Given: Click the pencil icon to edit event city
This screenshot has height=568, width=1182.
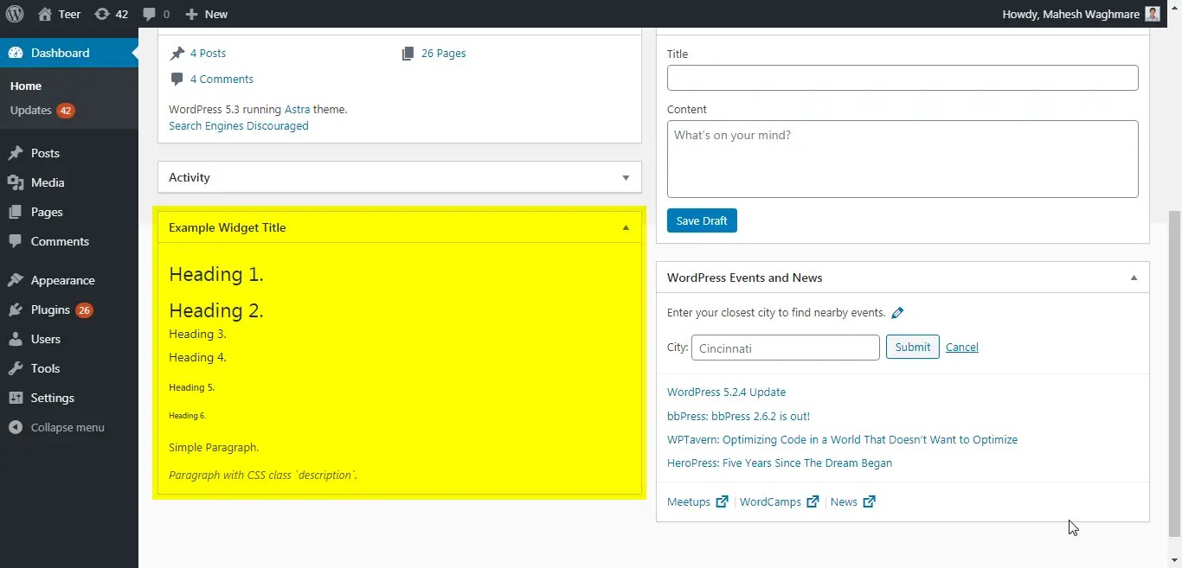Looking at the screenshot, I should [x=897, y=312].
